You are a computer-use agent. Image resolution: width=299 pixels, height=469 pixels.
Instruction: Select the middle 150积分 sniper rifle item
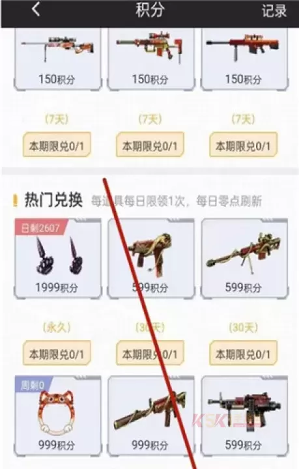tap(151, 59)
